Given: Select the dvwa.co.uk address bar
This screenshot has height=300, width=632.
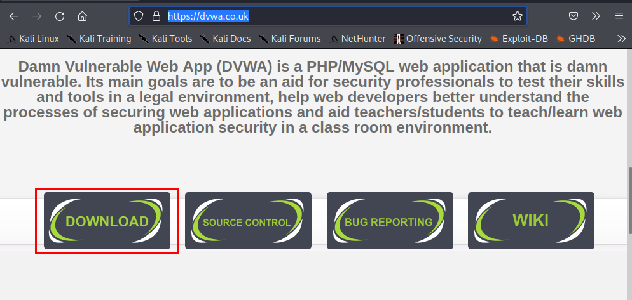Looking at the screenshot, I should (x=327, y=16).
